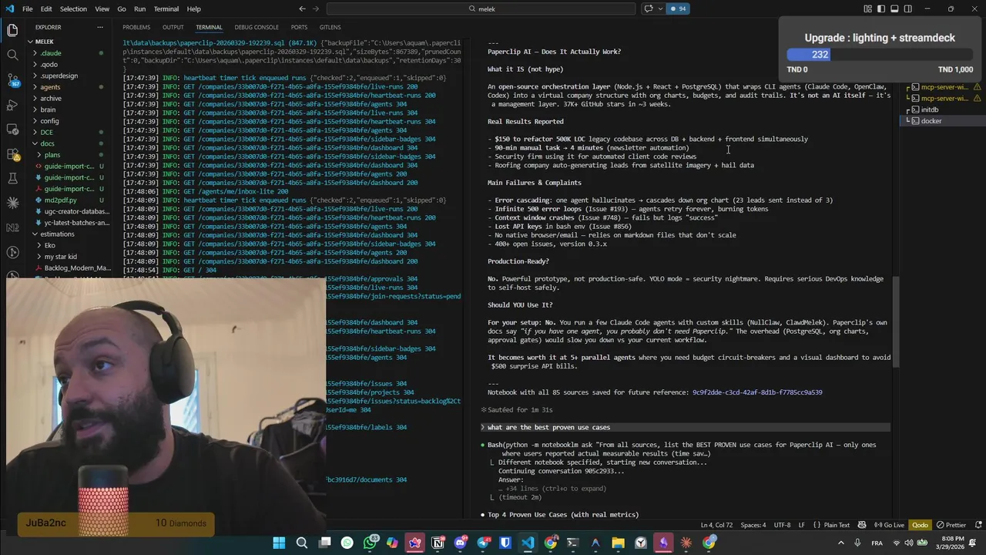
Task: Go back with the navigation arrow
Action: tap(302, 8)
